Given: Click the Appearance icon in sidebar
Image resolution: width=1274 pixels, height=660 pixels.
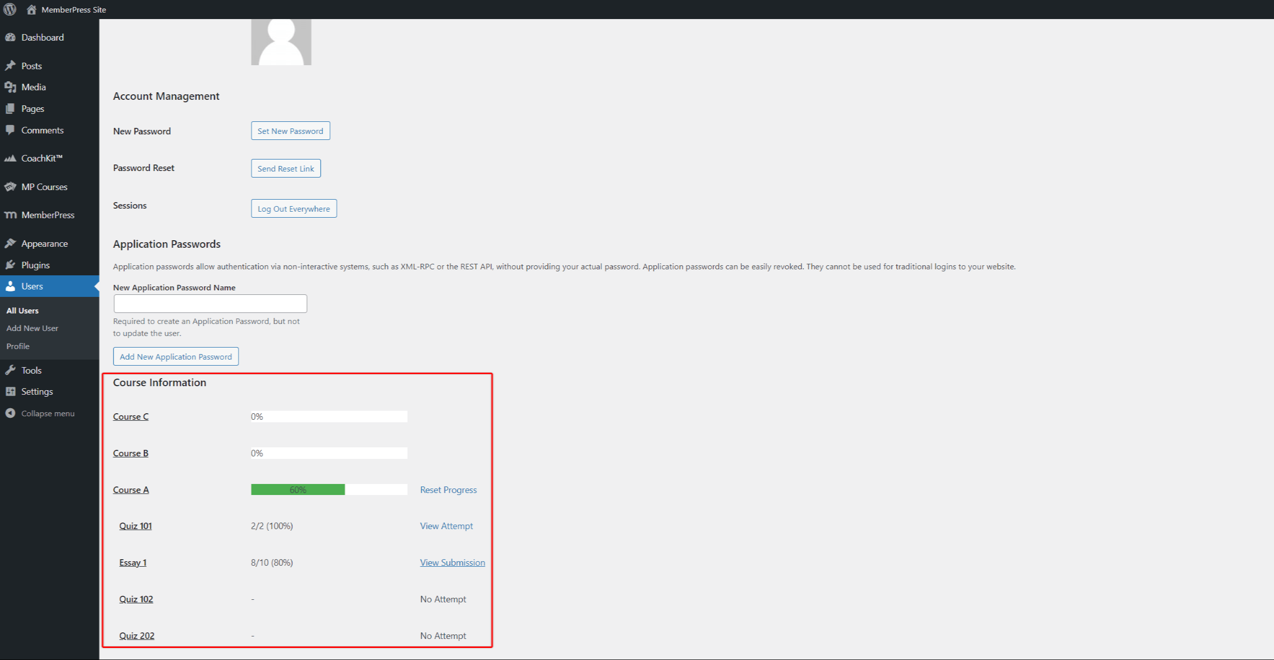Looking at the screenshot, I should (x=12, y=242).
